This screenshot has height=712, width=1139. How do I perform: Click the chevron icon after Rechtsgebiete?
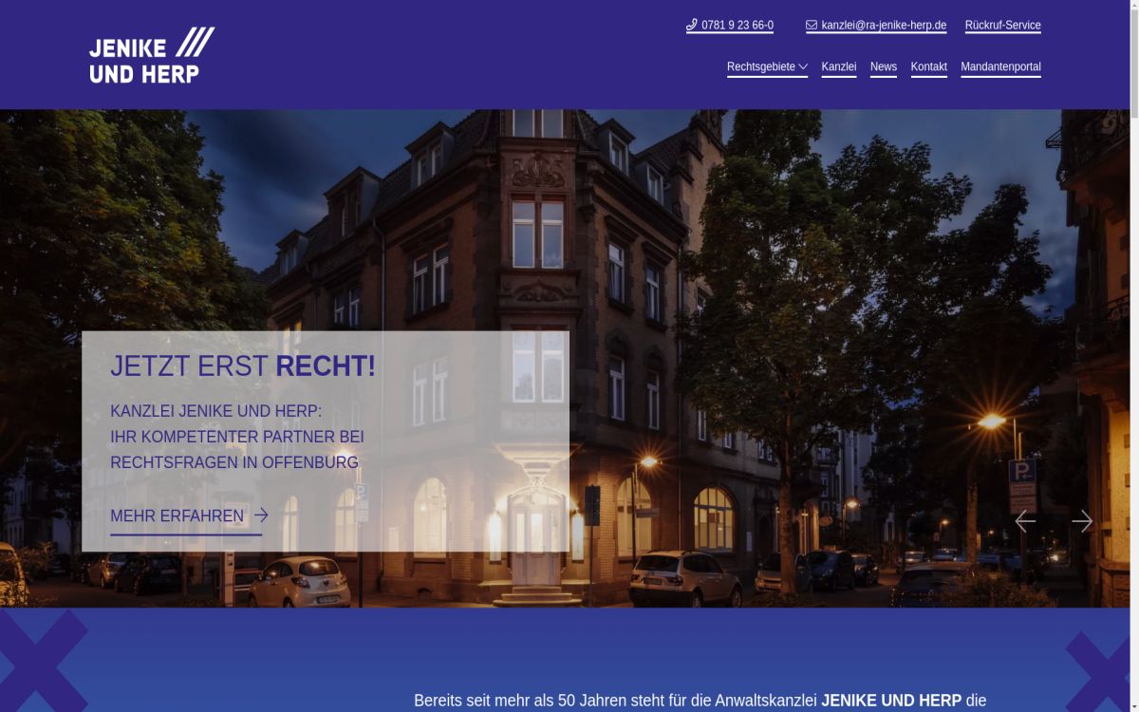pyautogui.click(x=803, y=66)
